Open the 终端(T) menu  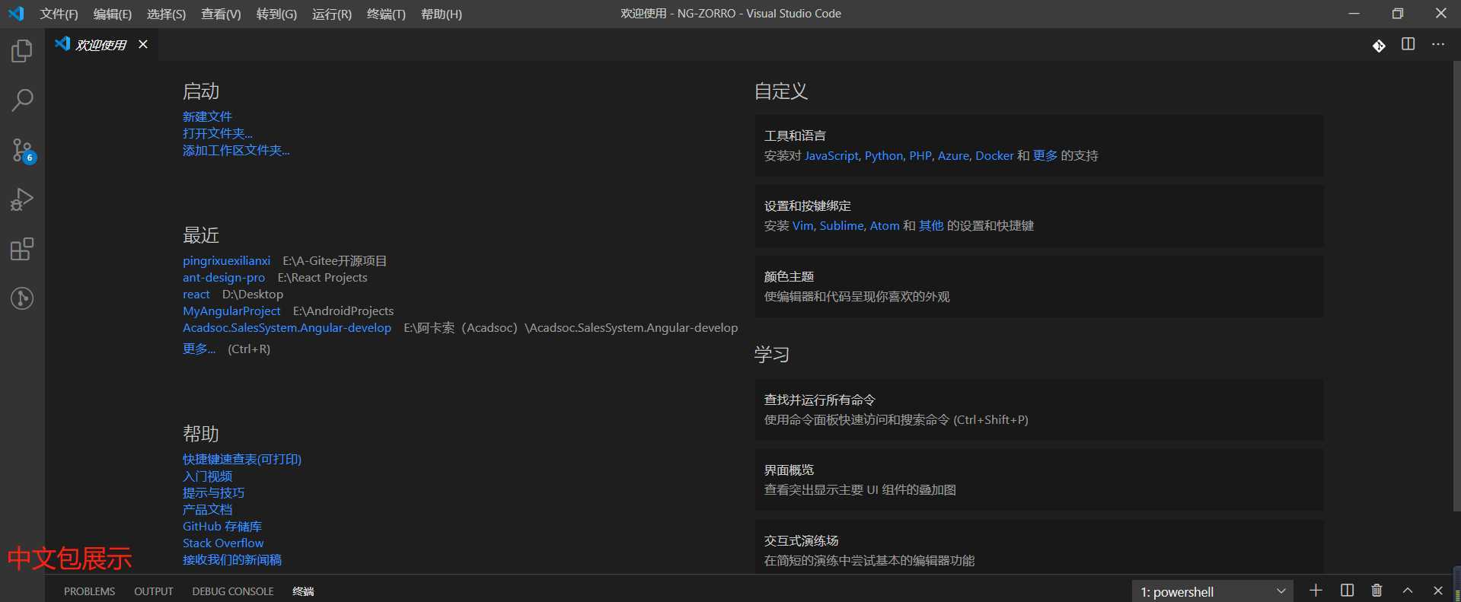[x=386, y=14]
